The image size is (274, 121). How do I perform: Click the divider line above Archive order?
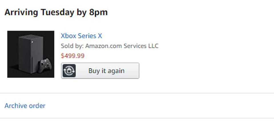(x=137, y=93)
